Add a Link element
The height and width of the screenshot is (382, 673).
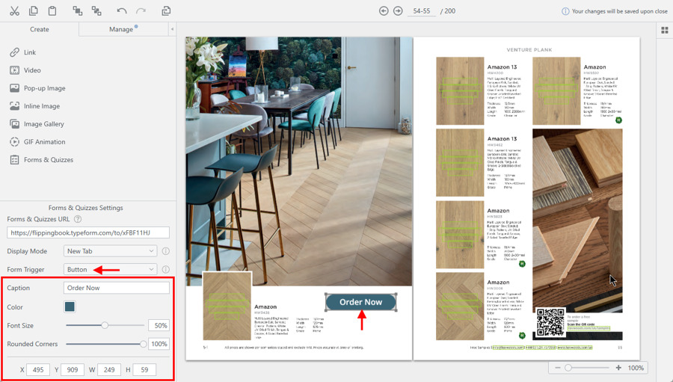click(22, 52)
